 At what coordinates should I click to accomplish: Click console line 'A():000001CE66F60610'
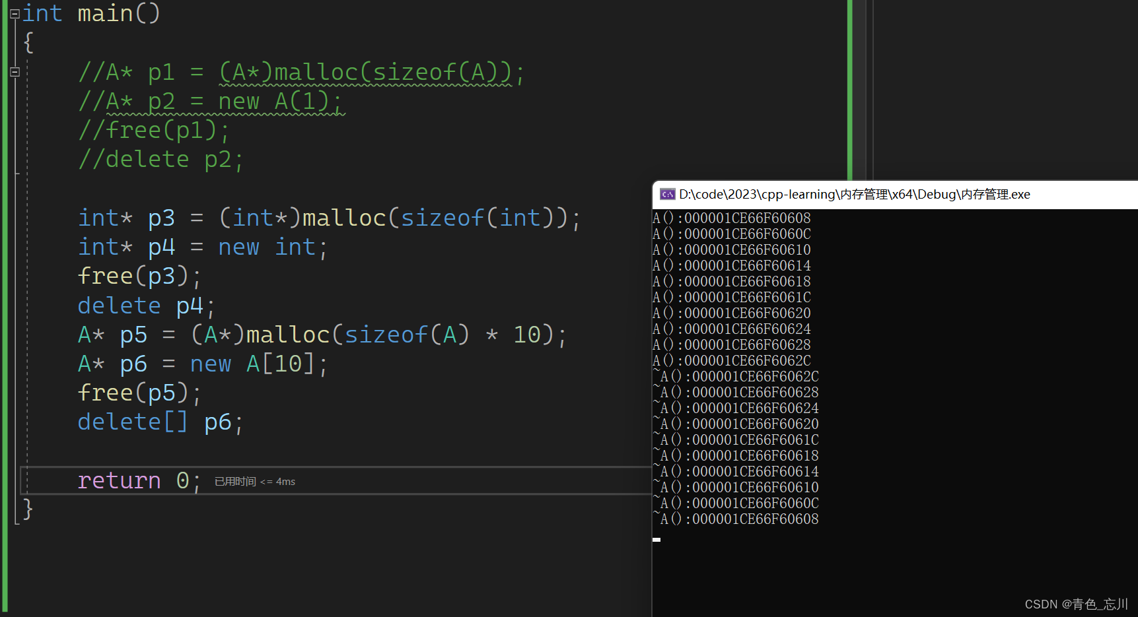pos(732,249)
